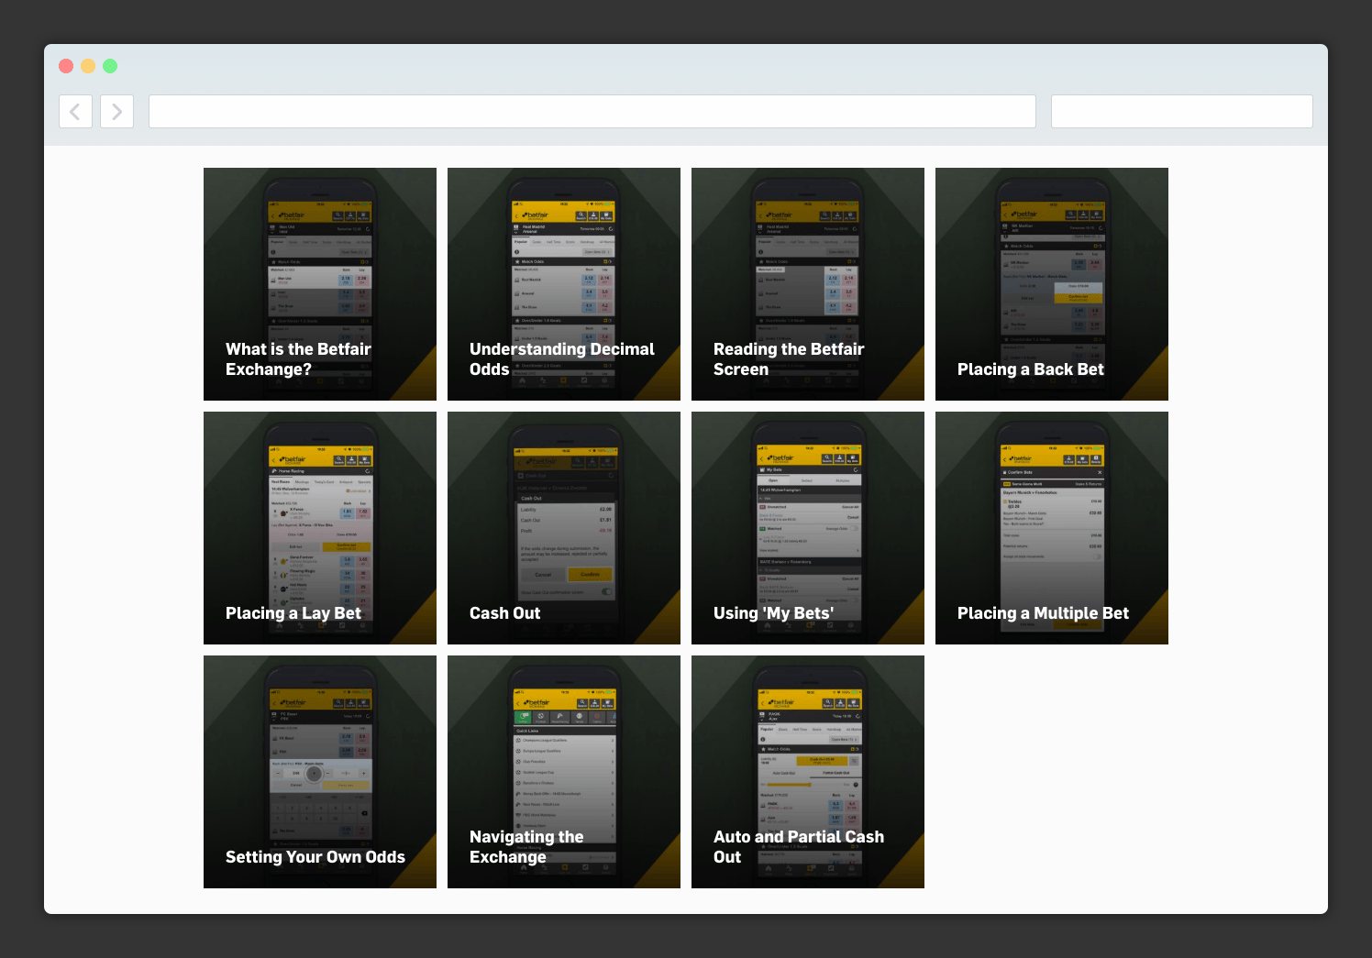Click the yellow minimize window button

click(x=88, y=66)
